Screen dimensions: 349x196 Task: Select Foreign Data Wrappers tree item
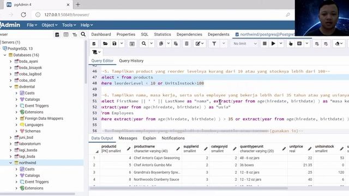[x=44, y=119]
